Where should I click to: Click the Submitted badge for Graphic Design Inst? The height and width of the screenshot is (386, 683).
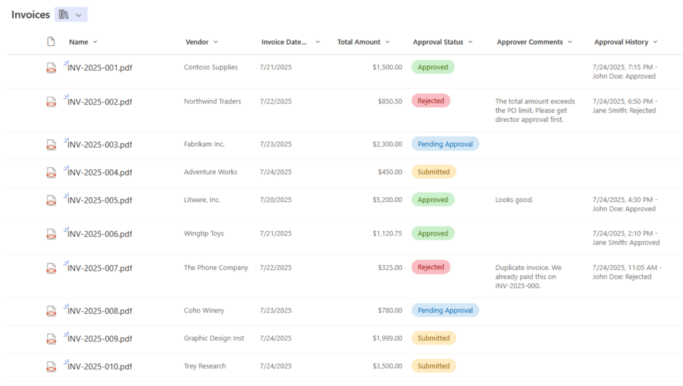click(x=434, y=338)
